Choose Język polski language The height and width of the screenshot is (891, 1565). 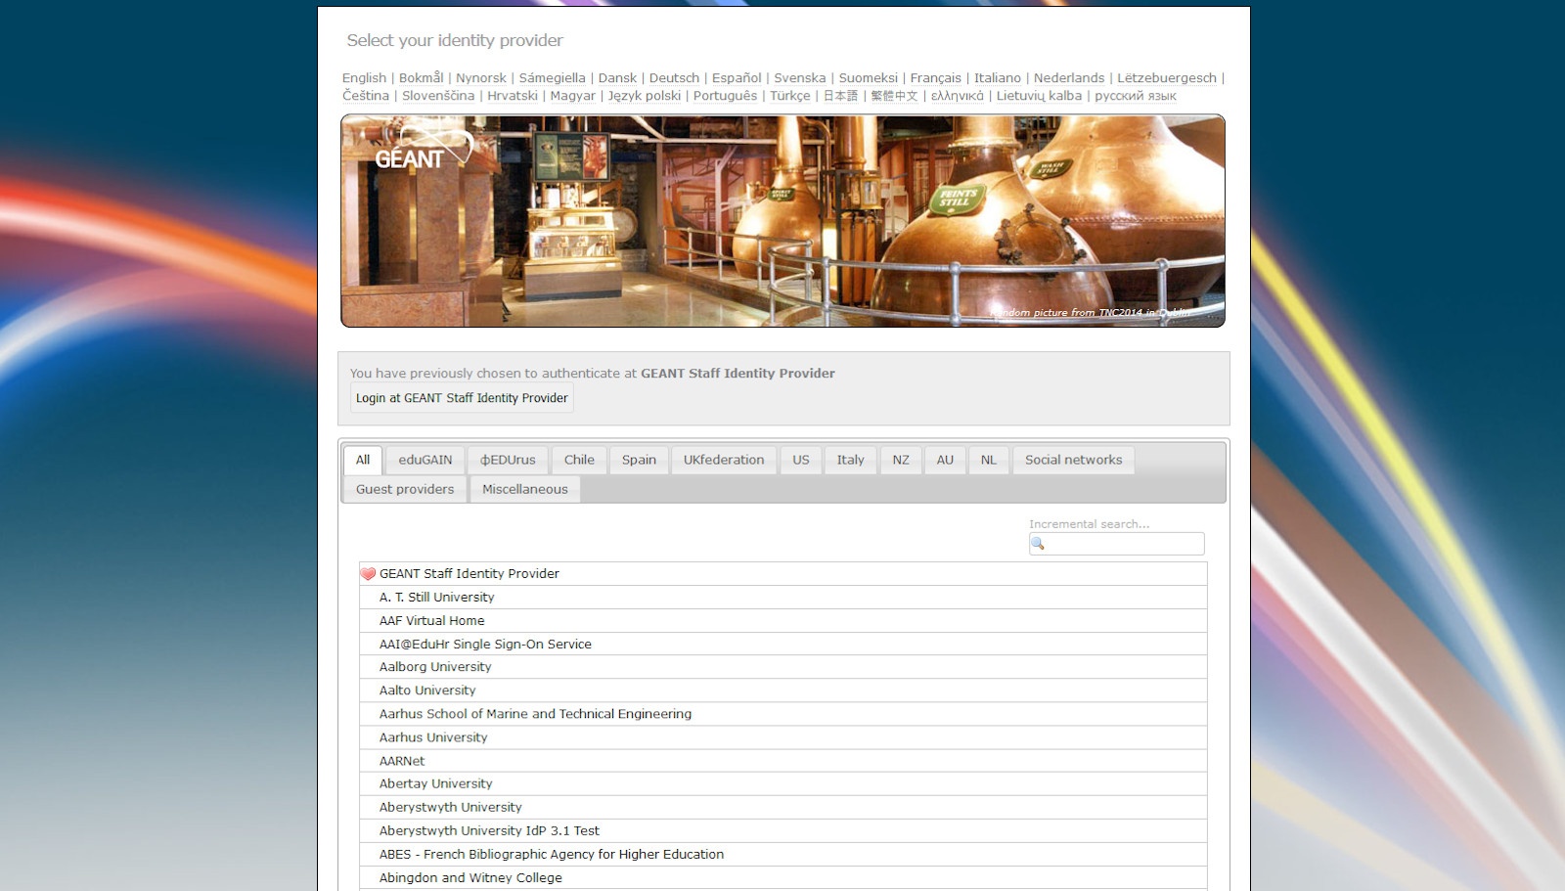(645, 96)
